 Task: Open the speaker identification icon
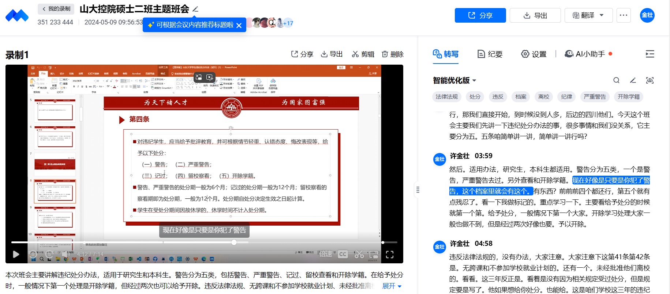tap(650, 80)
